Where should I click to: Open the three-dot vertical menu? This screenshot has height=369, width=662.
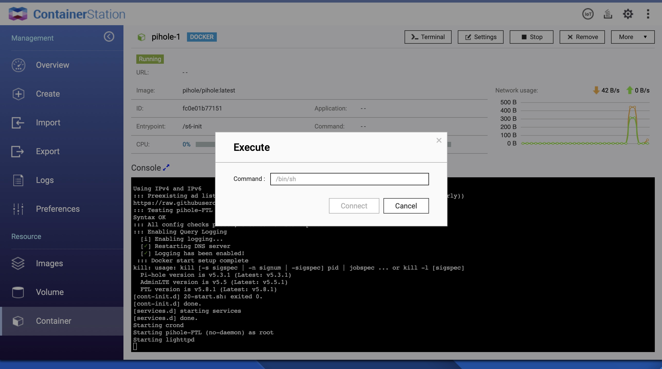[648, 14]
